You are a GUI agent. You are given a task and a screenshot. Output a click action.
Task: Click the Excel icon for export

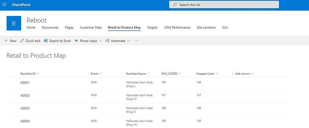pyautogui.click(x=46, y=41)
